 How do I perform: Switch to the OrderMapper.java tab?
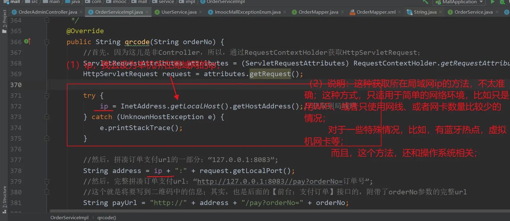pos(318,12)
